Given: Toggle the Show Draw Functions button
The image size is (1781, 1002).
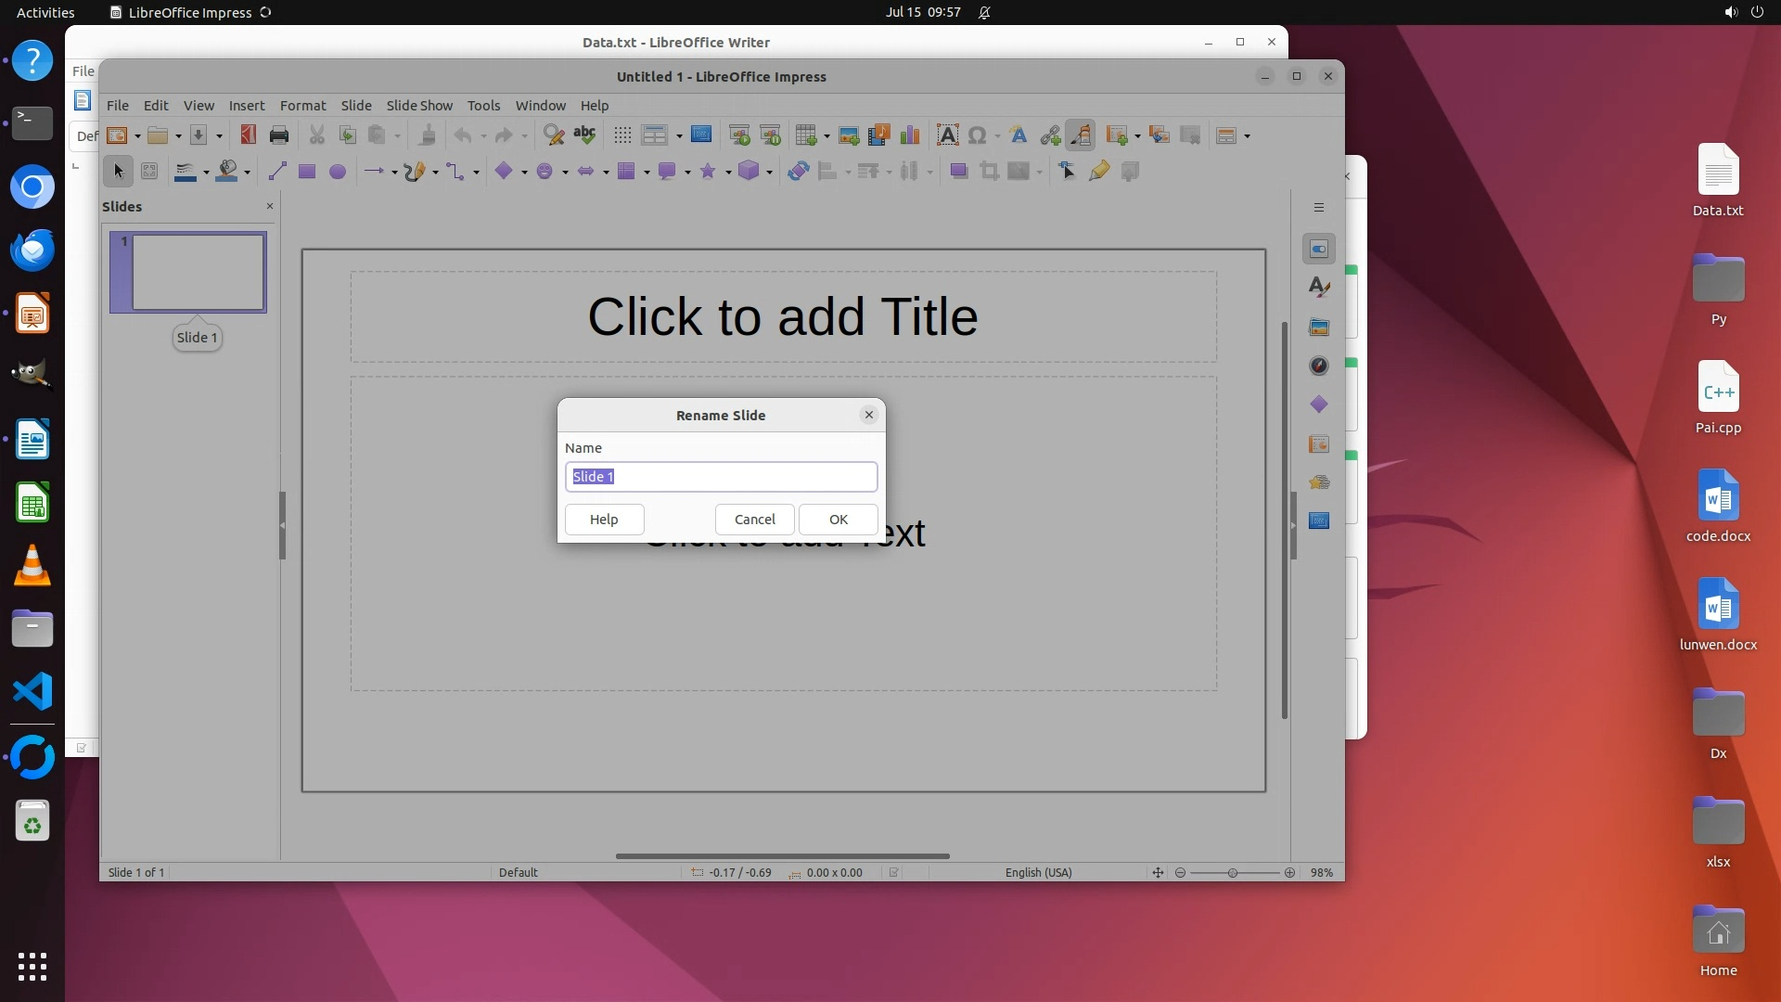Looking at the screenshot, I should coord(1080,135).
